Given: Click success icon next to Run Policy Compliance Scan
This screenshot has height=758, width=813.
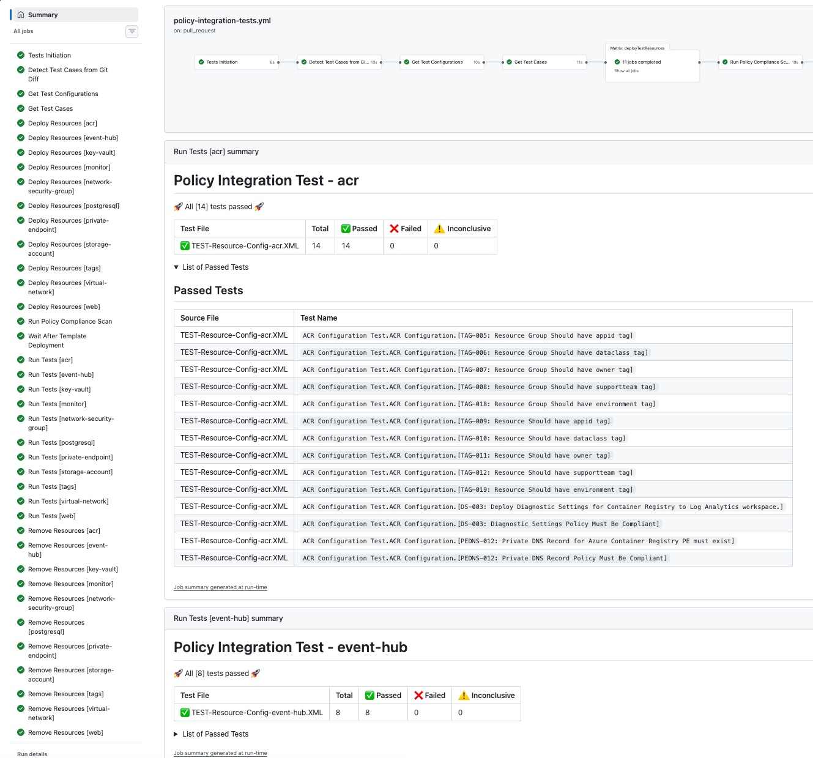Looking at the screenshot, I should (x=21, y=321).
